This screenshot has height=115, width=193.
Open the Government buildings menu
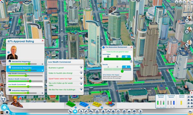click(x=97, y=111)
